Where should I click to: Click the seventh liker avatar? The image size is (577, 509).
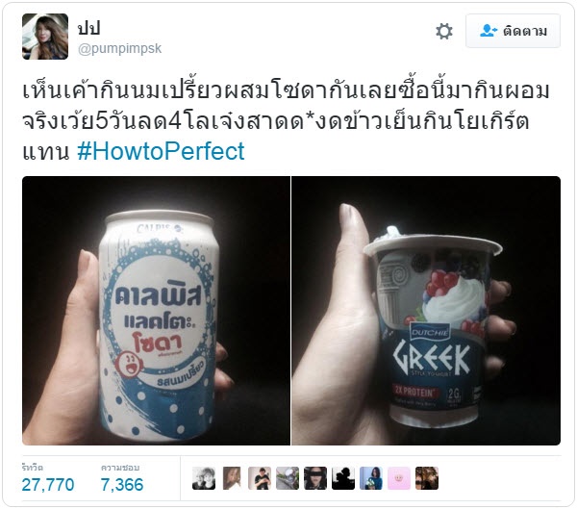point(371,478)
